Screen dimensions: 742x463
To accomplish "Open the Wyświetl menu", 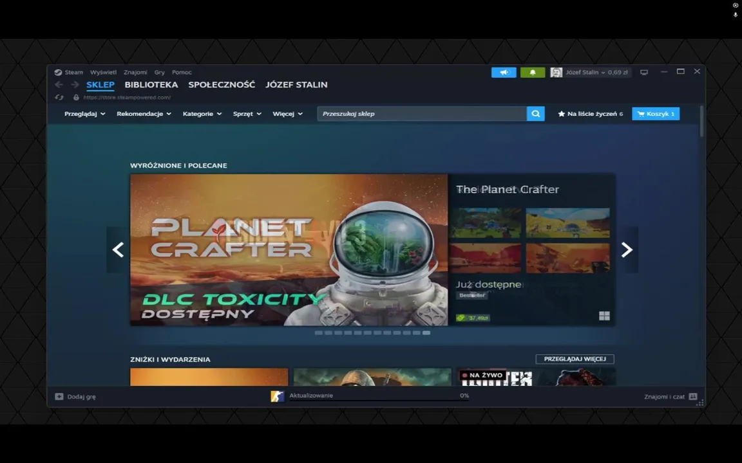I will point(103,72).
